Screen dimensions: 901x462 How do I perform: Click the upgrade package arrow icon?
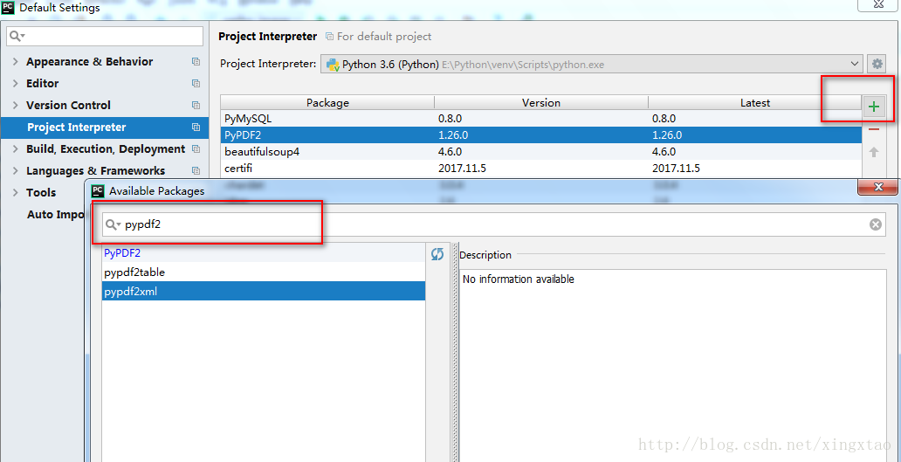(874, 152)
